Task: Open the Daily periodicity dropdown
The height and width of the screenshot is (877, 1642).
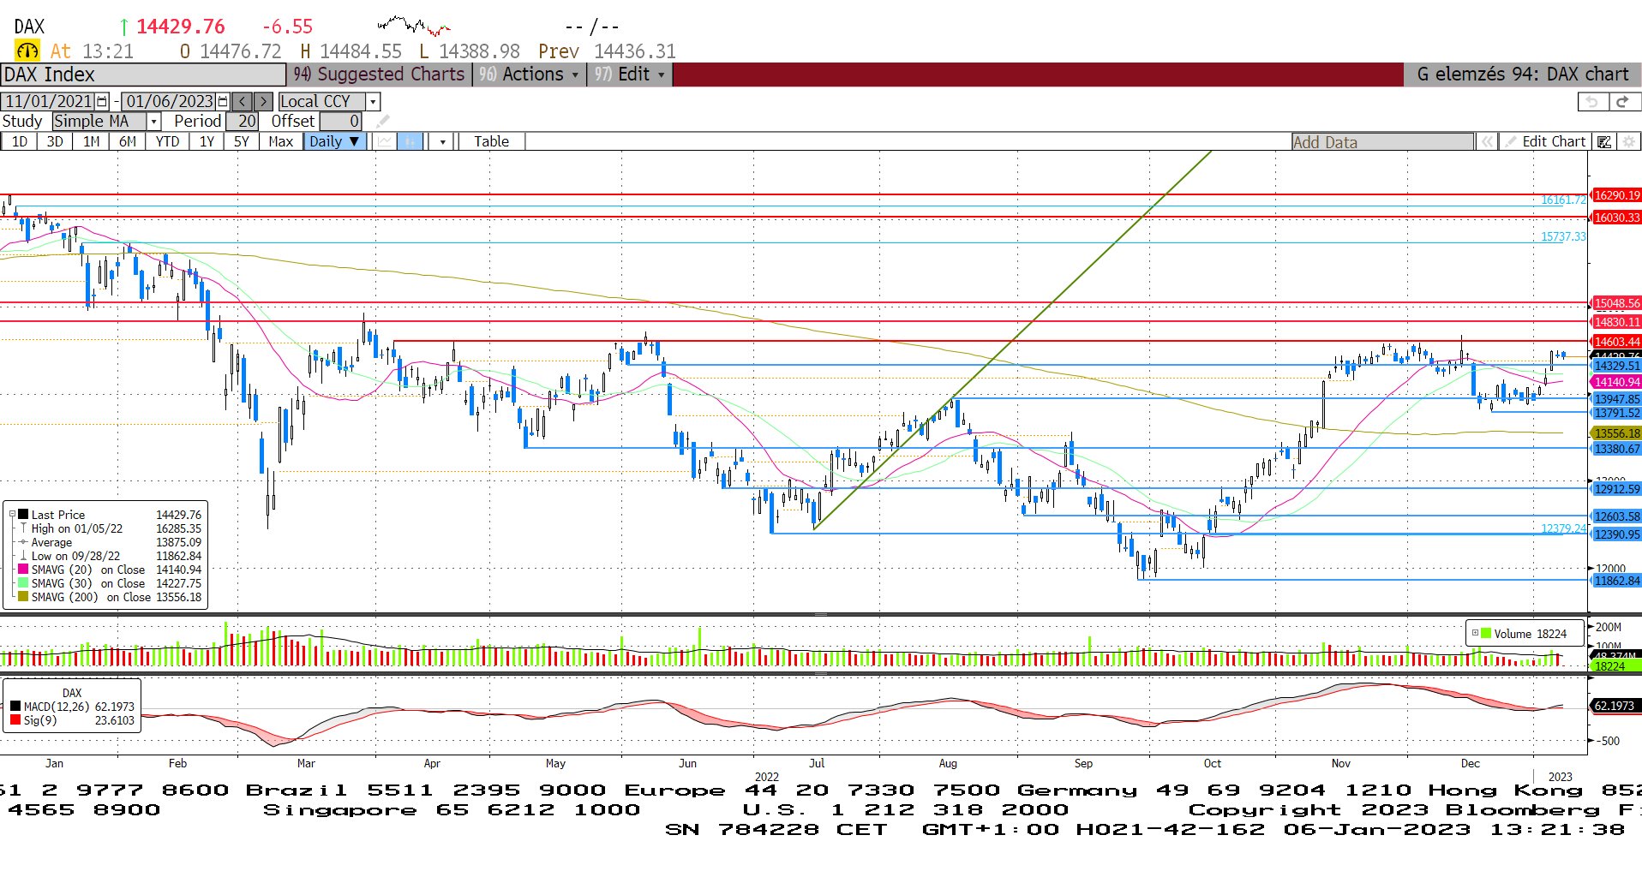Action: [335, 141]
